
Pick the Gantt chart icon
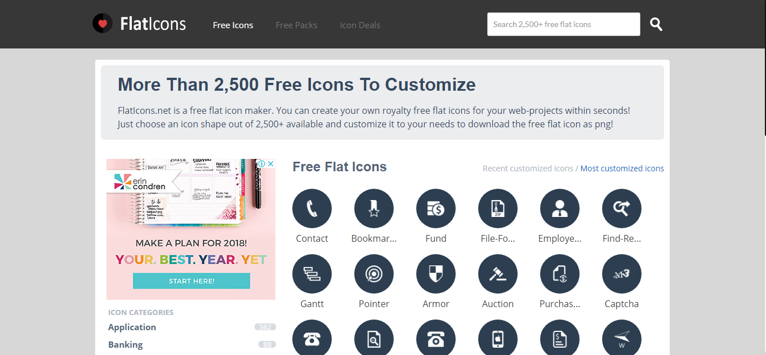point(312,274)
